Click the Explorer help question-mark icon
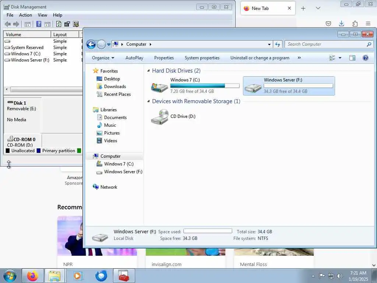The image size is (377, 283). click(365, 58)
